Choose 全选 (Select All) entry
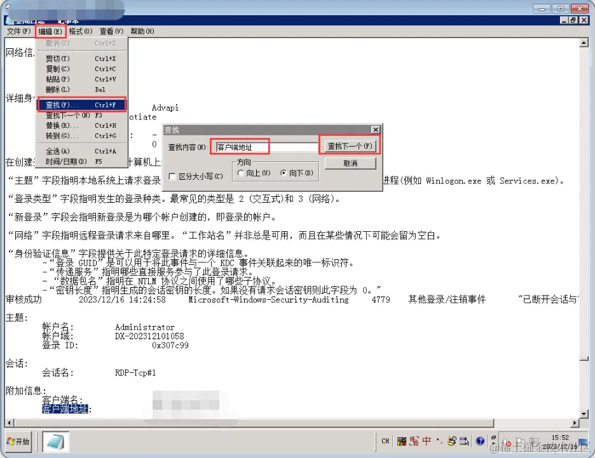595x458 pixels. [81, 151]
